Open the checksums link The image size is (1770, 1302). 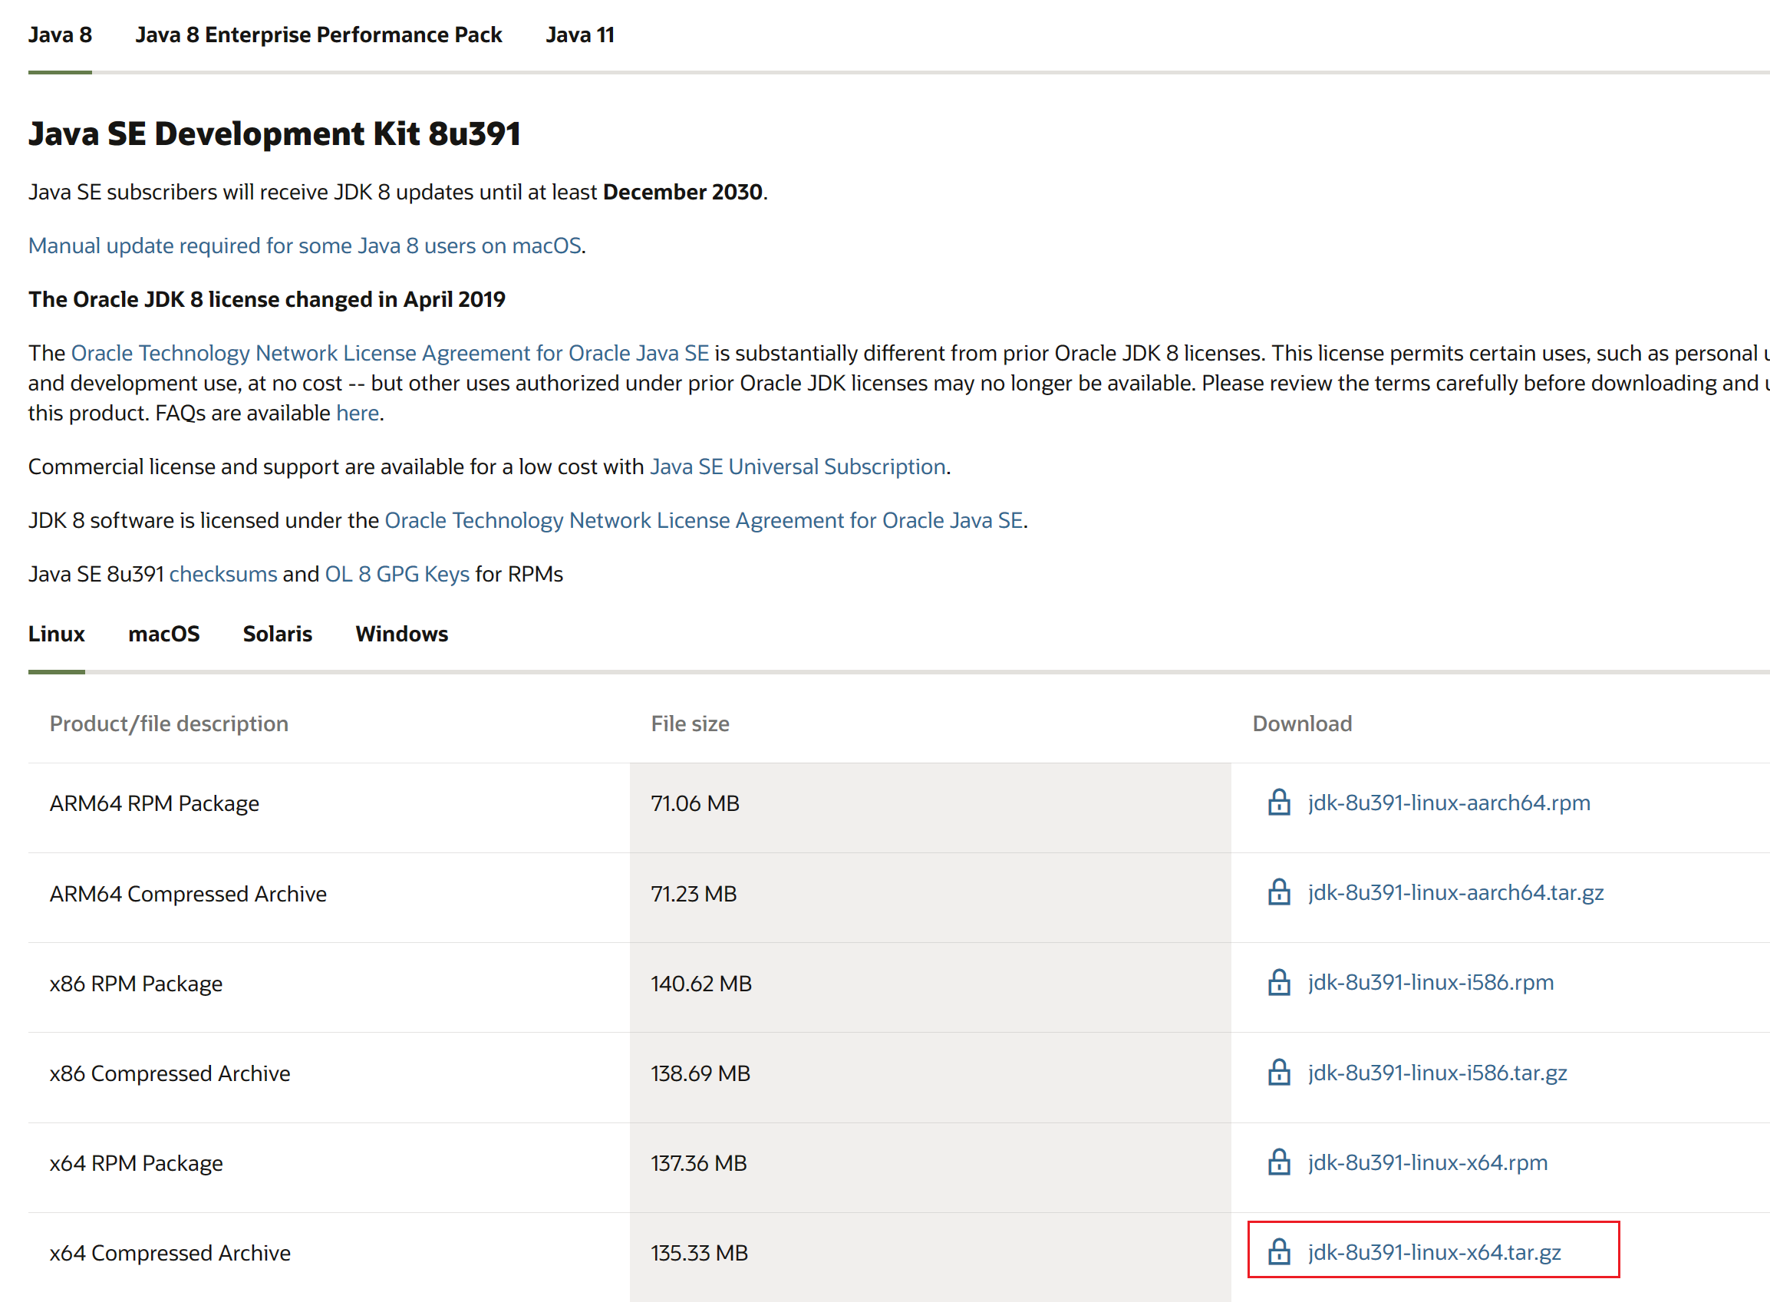(x=223, y=574)
